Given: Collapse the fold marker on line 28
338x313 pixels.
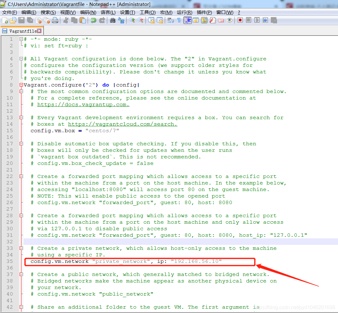Looking at the screenshot, I should (21, 216).
